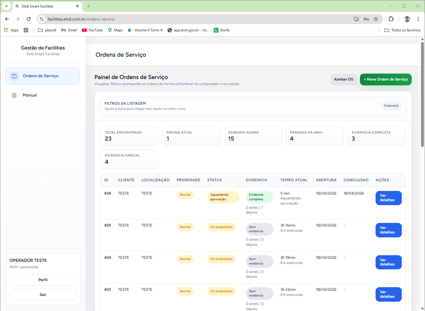Image resolution: width=425 pixels, height=311 pixels.
Task: Open the tab search dropdown arrow
Action: [x=6, y=6]
